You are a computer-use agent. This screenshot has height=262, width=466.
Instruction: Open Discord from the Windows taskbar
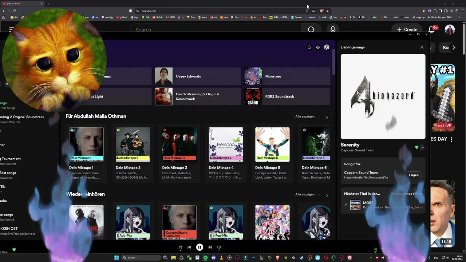[x=213, y=258]
